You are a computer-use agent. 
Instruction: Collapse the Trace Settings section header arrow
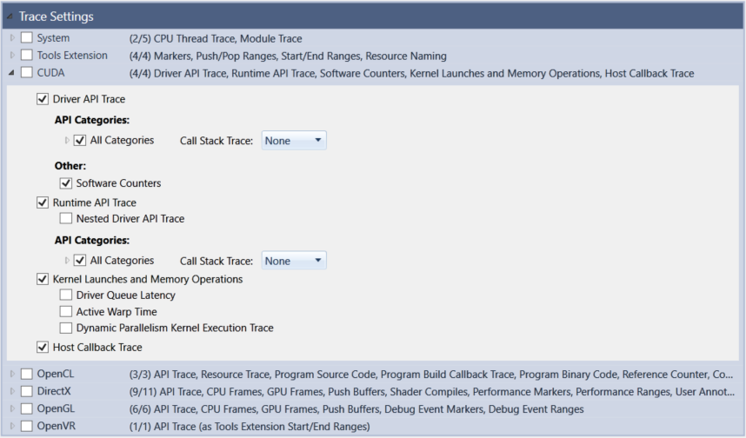coord(10,17)
